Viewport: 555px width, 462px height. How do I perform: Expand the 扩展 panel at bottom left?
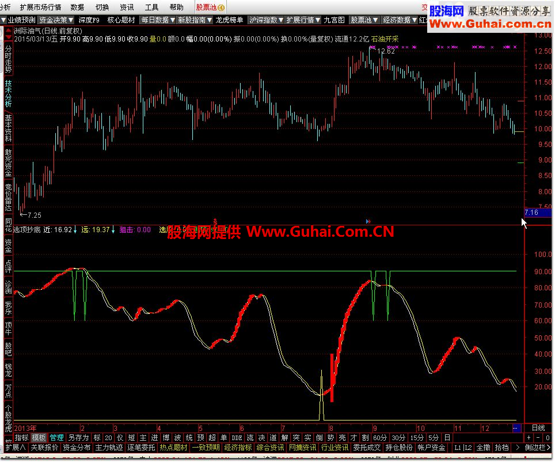(x=16, y=448)
